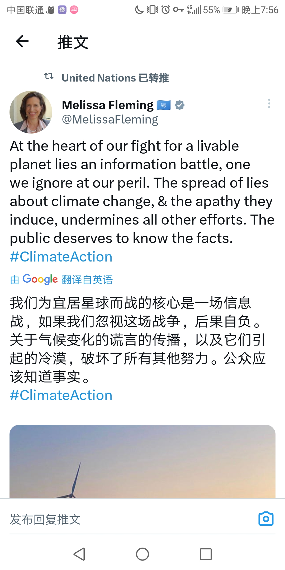Tap the Melissa Fleming display name
The image size is (285, 570).
(x=108, y=105)
